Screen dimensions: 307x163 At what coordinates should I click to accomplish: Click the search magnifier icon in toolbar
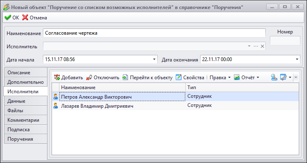tap(274, 78)
